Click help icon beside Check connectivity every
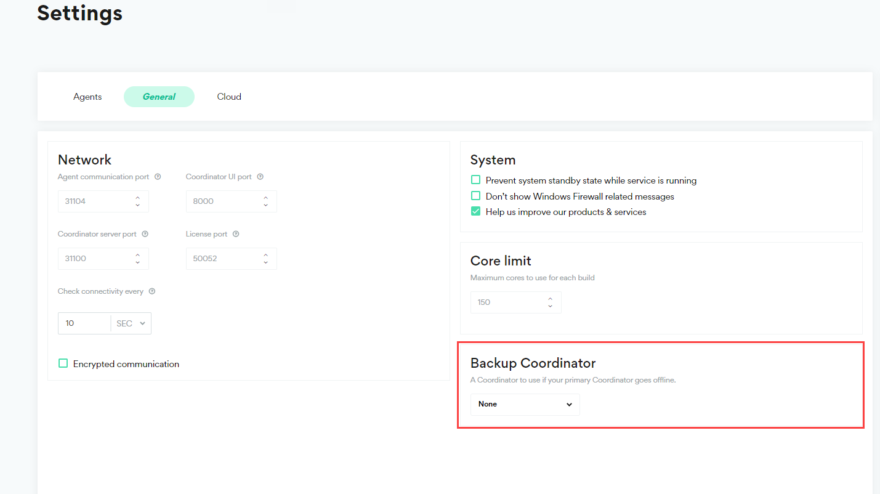The height and width of the screenshot is (494, 880). click(151, 291)
